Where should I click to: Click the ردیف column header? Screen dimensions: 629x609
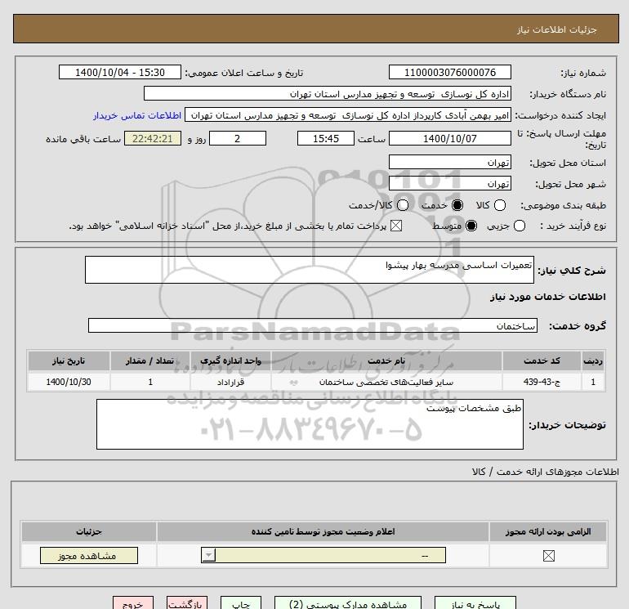coord(593,360)
